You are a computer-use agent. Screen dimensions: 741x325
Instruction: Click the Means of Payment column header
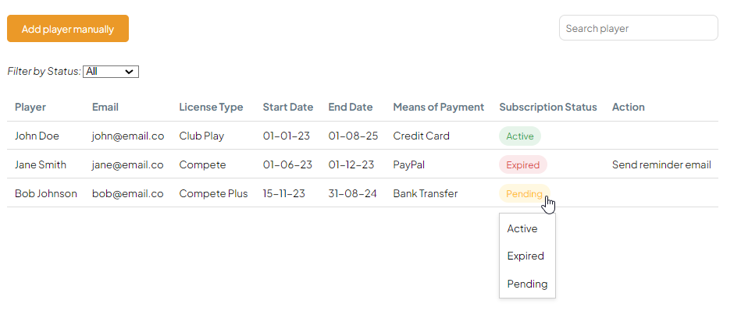click(439, 107)
